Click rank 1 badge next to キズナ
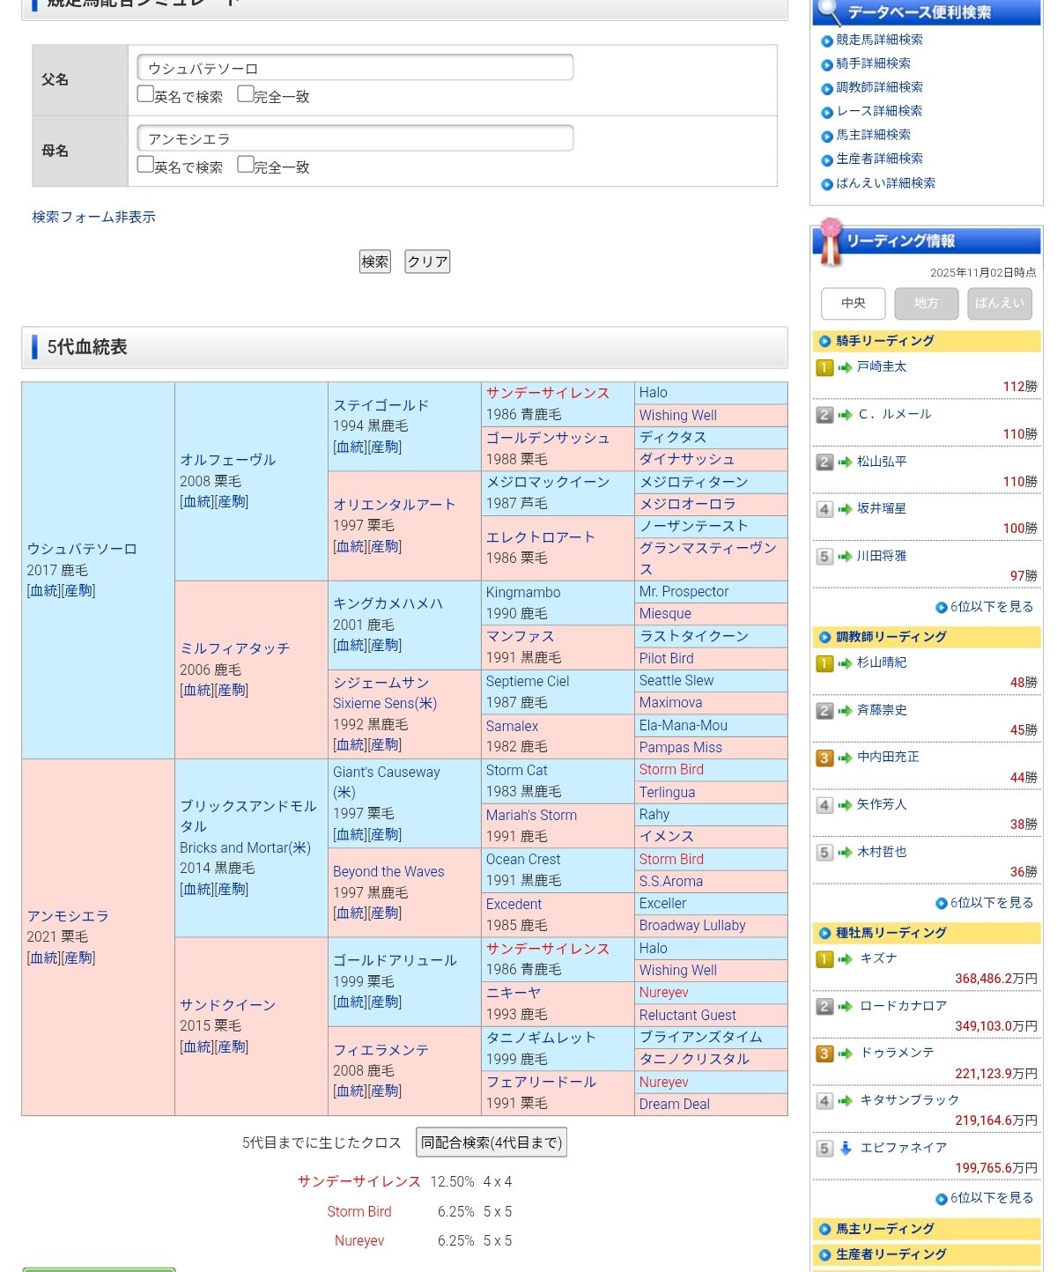Screen dimensions: 1057x1272 [824, 959]
